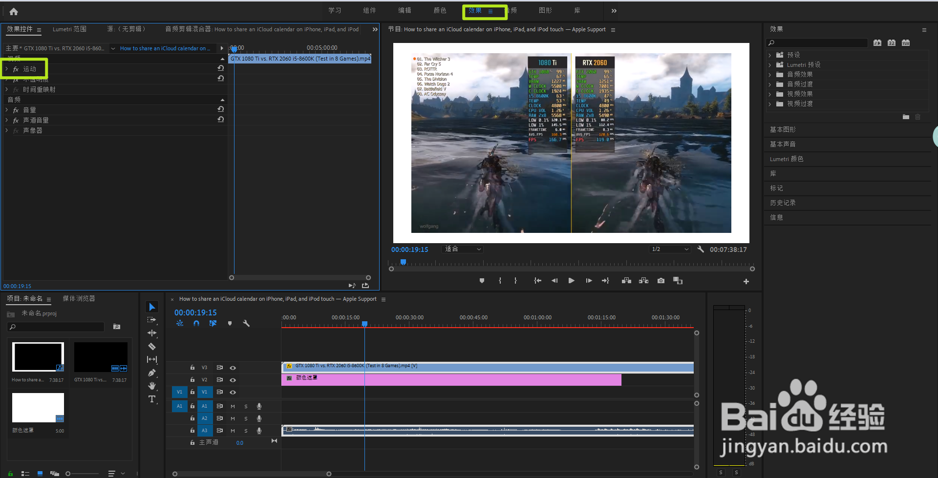The width and height of the screenshot is (938, 478).
Task: Toggle V1 track output eye
Action: (x=233, y=392)
